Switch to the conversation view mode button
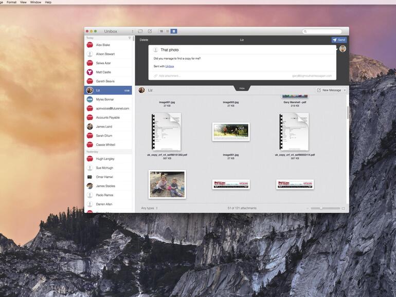396x297 pixels. click(x=161, y=31)
